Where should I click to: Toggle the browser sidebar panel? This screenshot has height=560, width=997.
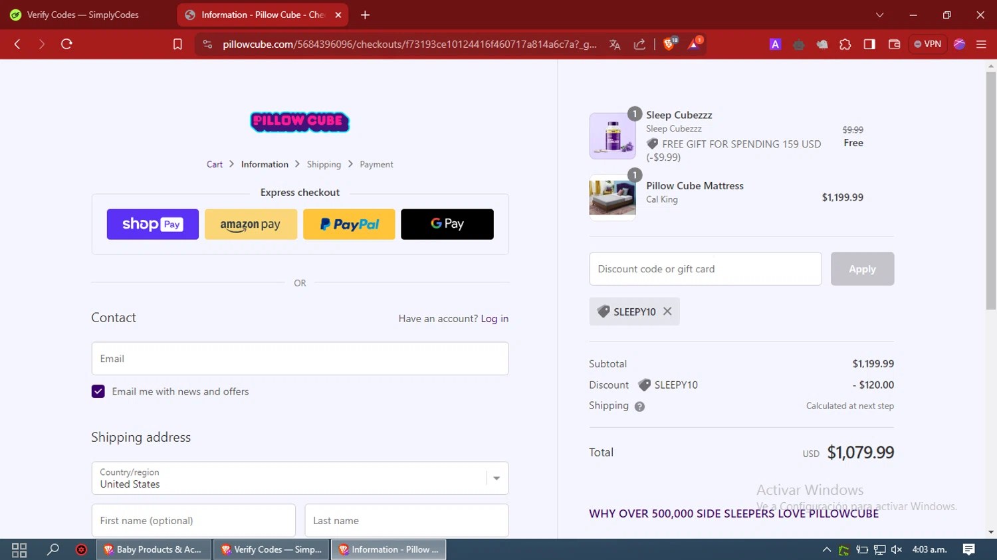click(869, 45)
